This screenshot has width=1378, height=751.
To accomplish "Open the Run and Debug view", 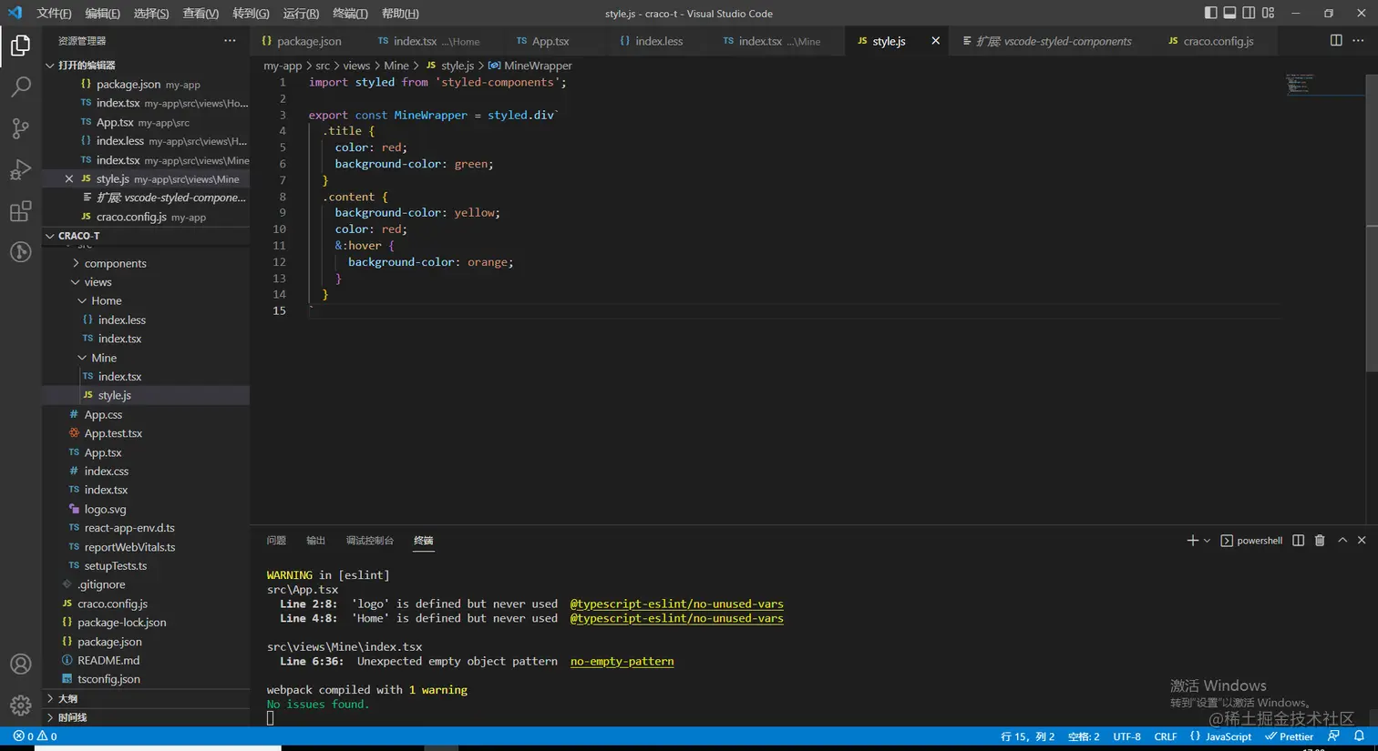I will [20, 170].
